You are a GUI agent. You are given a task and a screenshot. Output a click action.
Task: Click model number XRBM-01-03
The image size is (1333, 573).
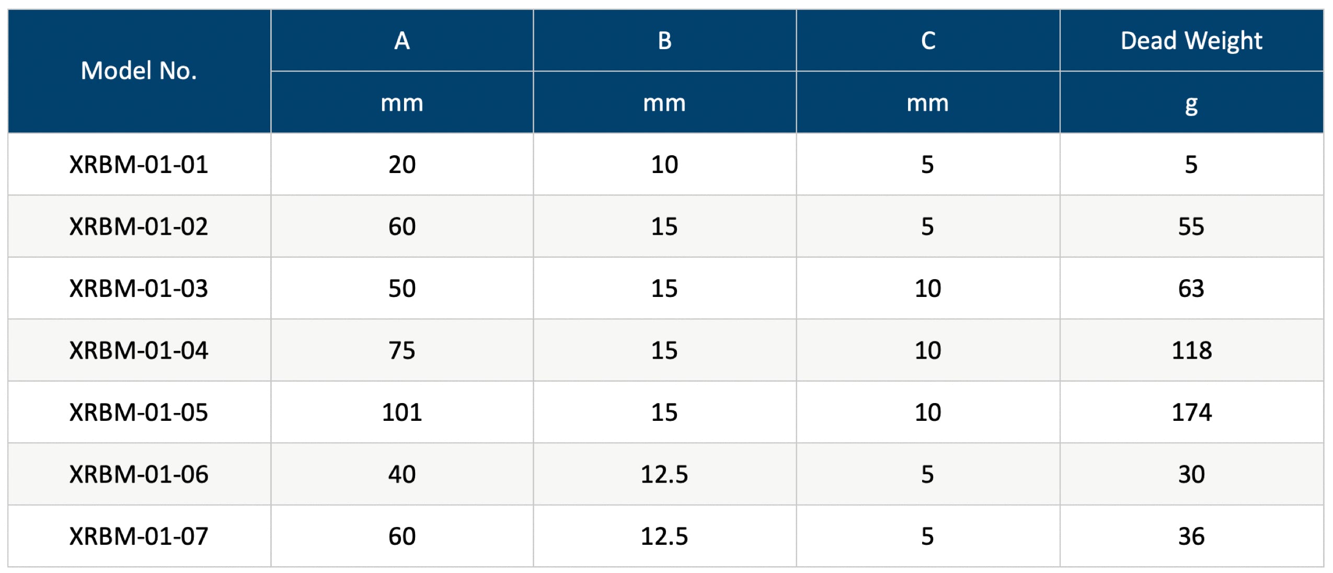tap(139, 289)
